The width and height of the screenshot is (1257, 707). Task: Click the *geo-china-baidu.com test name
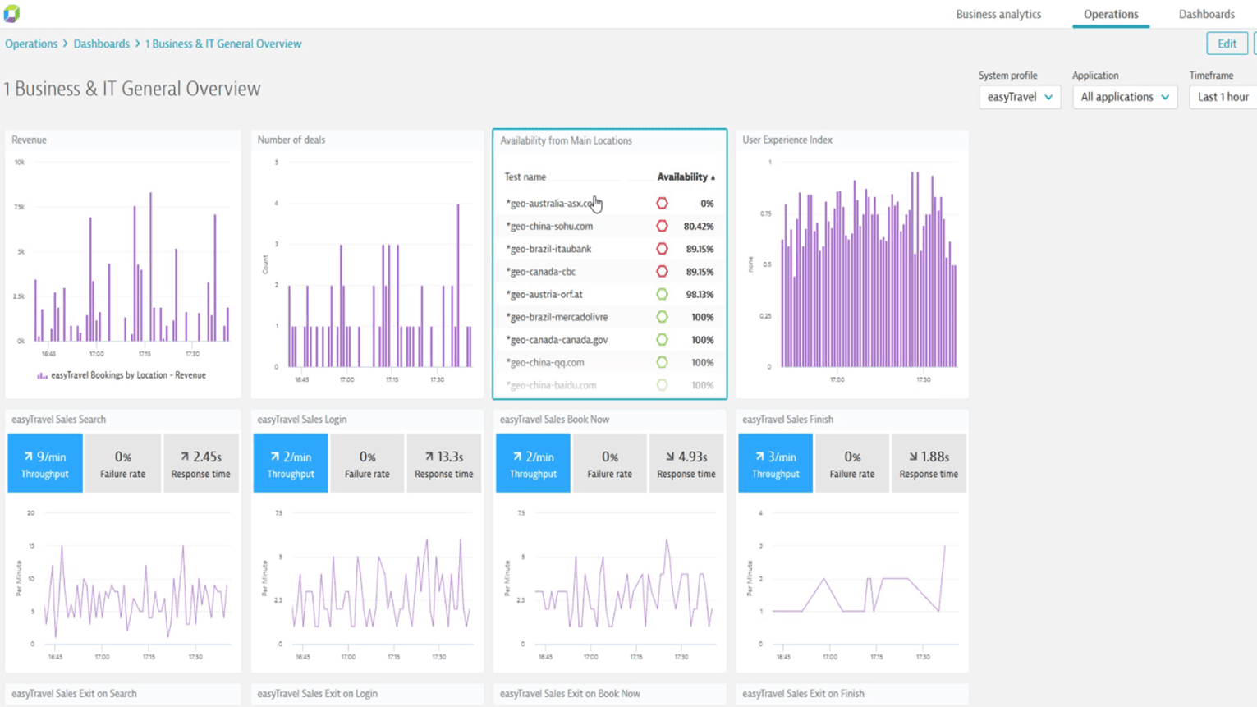tap(551, 385)
